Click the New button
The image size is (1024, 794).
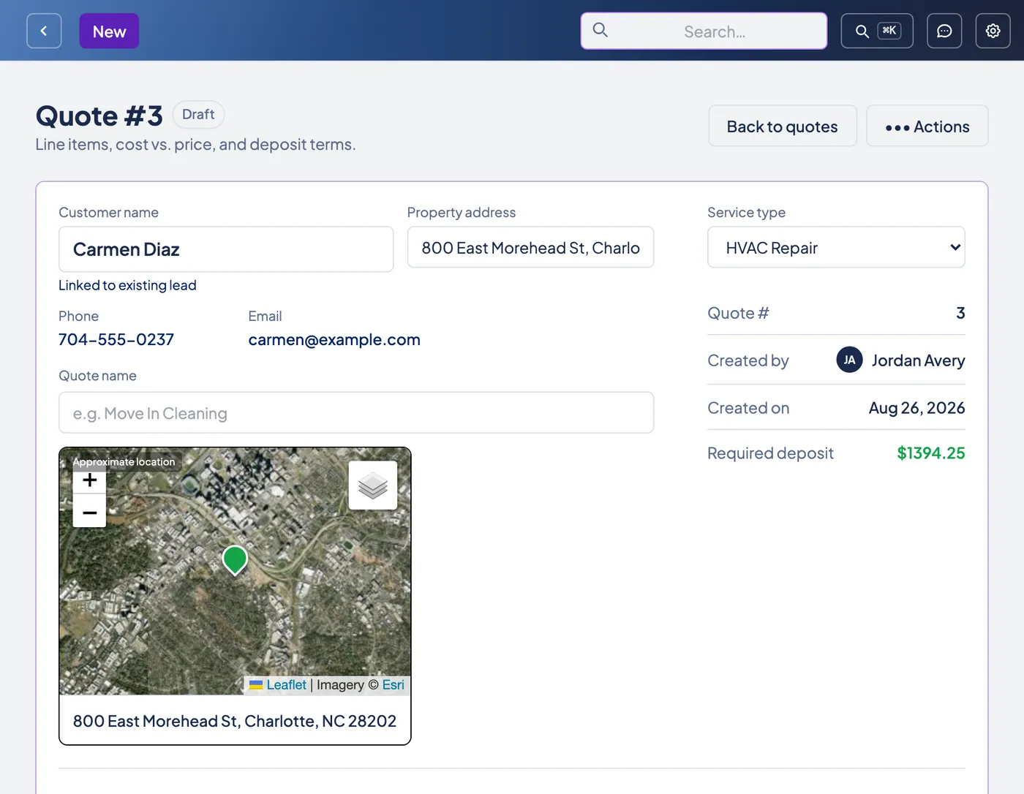click(x=109, y=31)
